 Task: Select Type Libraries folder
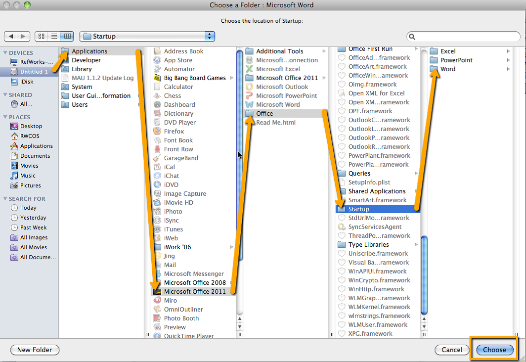click(378, 244)
